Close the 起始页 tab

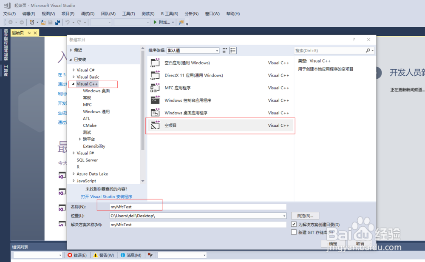[35, 33]
